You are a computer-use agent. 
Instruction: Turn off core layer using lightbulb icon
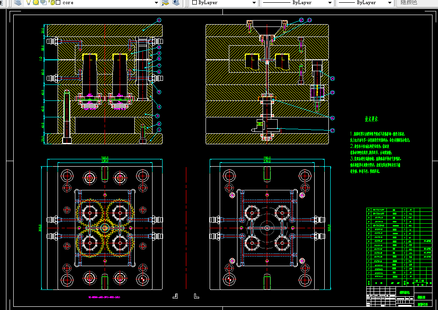coord(28,3)
